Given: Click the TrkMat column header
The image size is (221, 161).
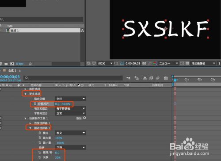Looking at the screenshot, I should [x=113, y=85].
